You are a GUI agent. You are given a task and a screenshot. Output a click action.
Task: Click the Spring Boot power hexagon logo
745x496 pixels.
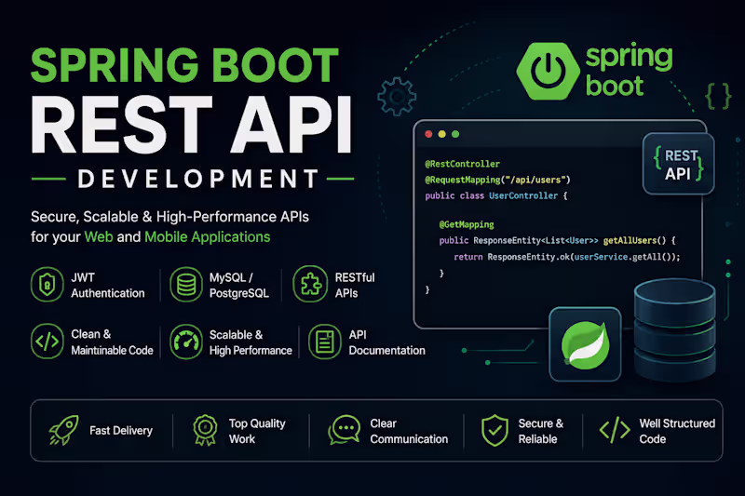[548, 72]
